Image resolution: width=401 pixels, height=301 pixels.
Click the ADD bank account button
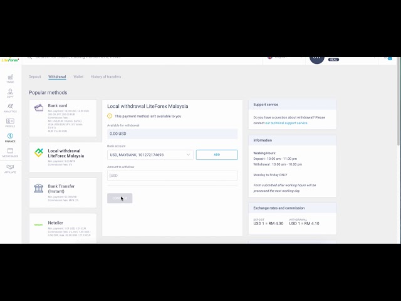217,155
